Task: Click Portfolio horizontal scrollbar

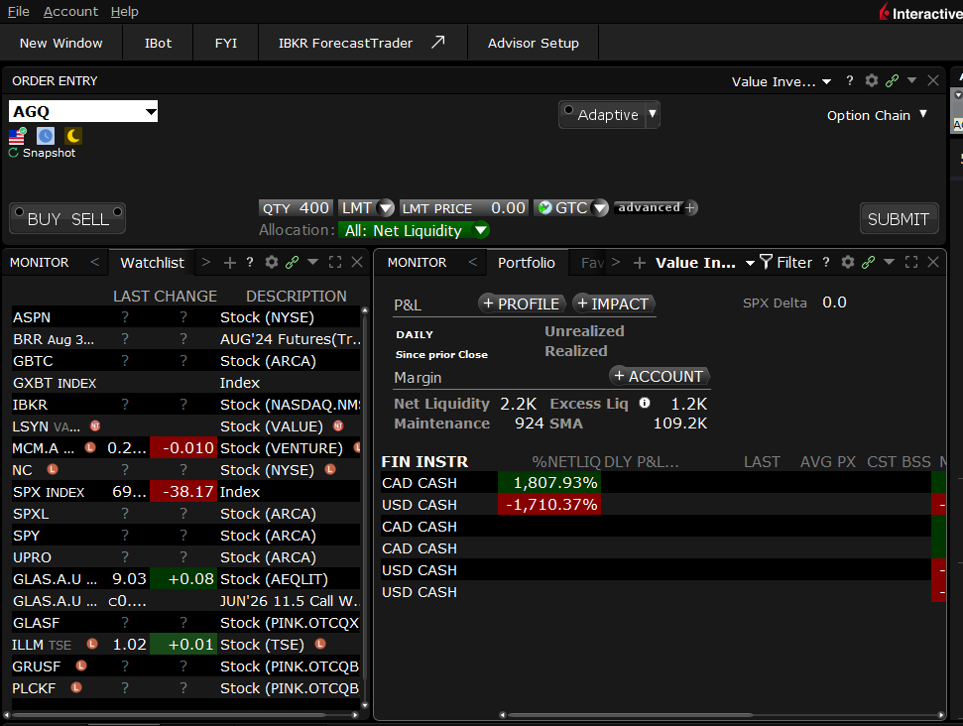Action: pos(630,715)
